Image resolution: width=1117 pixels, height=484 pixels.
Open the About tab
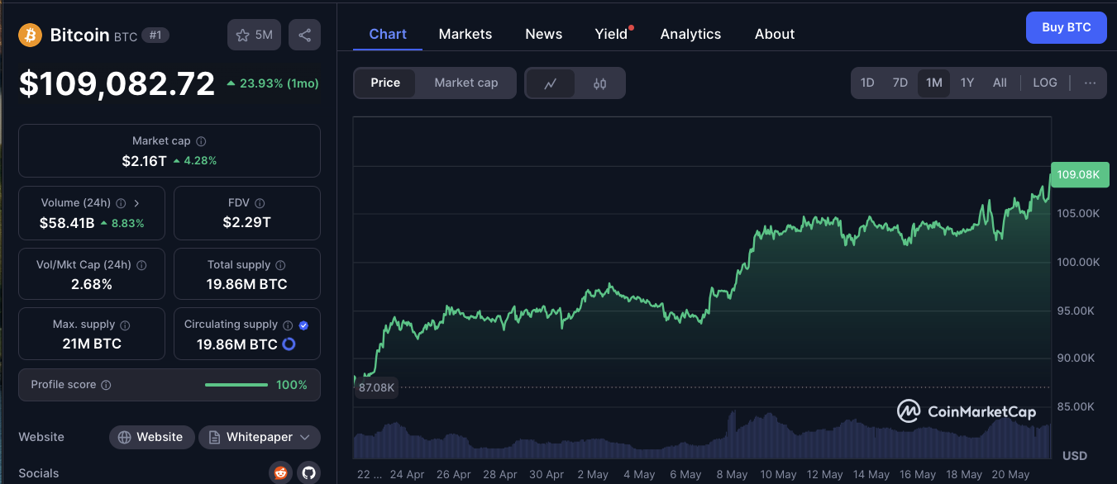[x=775, y=34]
